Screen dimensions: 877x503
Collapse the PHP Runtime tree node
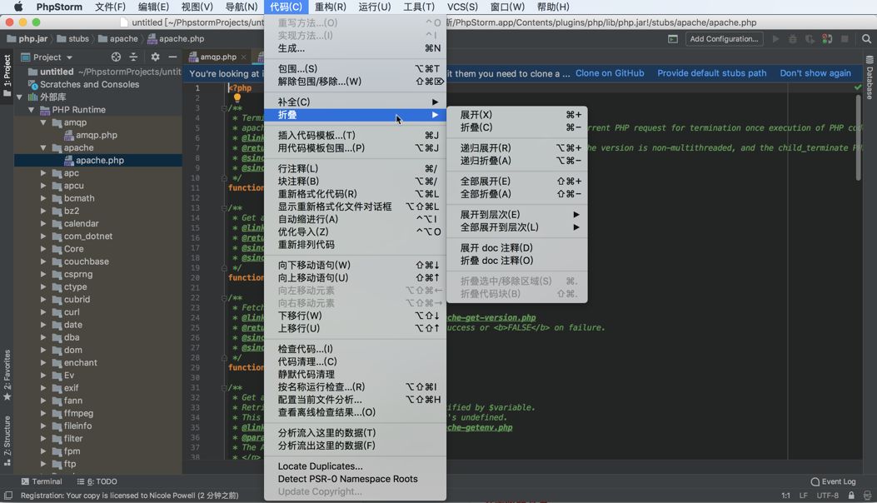[x=32, y=110]
